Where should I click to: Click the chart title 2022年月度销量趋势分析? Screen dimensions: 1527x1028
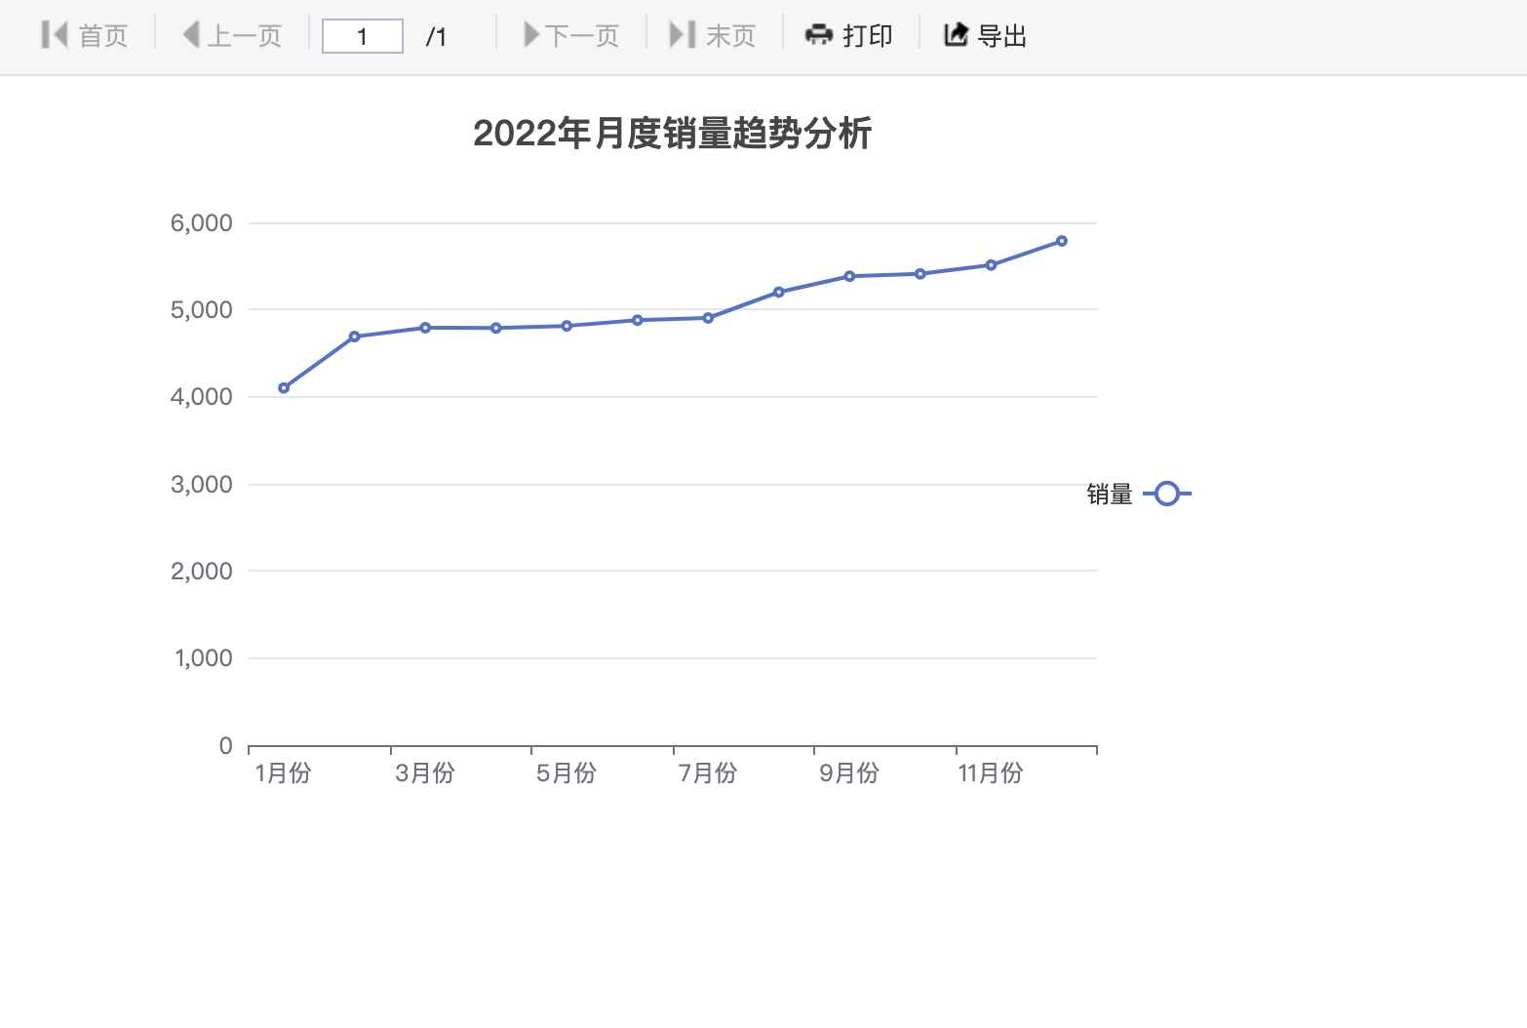(672, 134)
